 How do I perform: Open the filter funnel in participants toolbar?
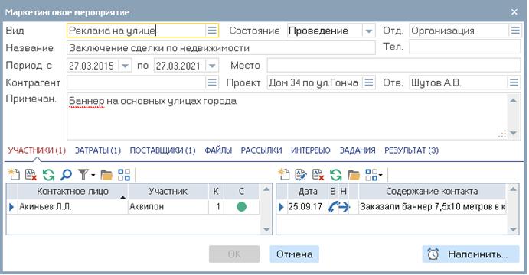coord(86,175)
